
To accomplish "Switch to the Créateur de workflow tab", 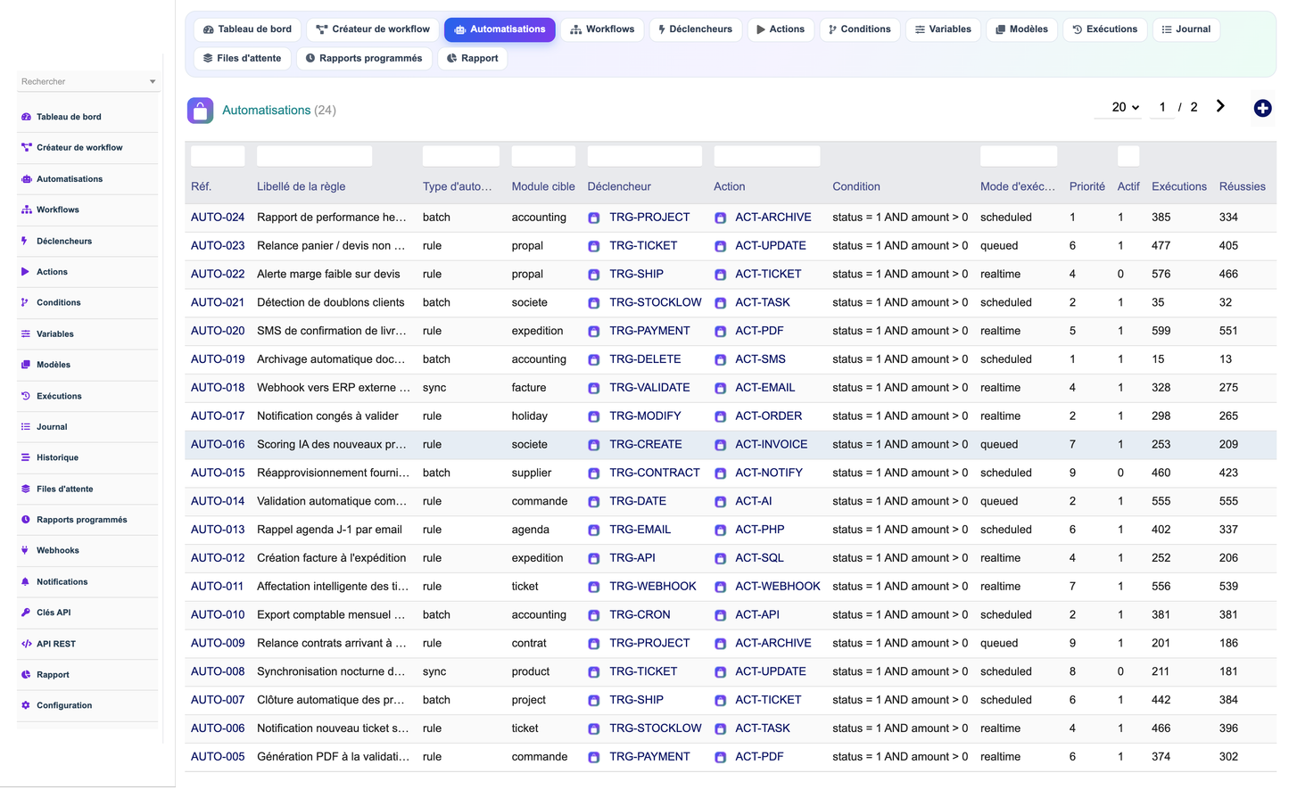I will 373,29.
